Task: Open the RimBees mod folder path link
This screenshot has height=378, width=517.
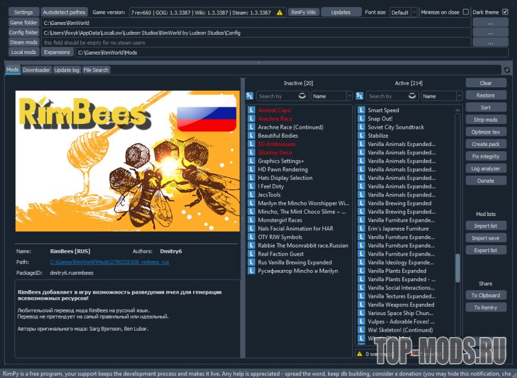Action: click(109, 262)
